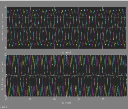Image resolution: width=128 pixels, height=109 pixels.
Task: Select the load voltage scope plot area
Action: 67,28
